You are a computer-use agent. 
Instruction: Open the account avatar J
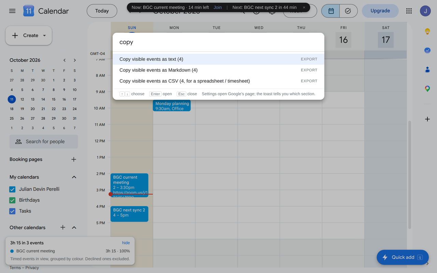(425, 11)
